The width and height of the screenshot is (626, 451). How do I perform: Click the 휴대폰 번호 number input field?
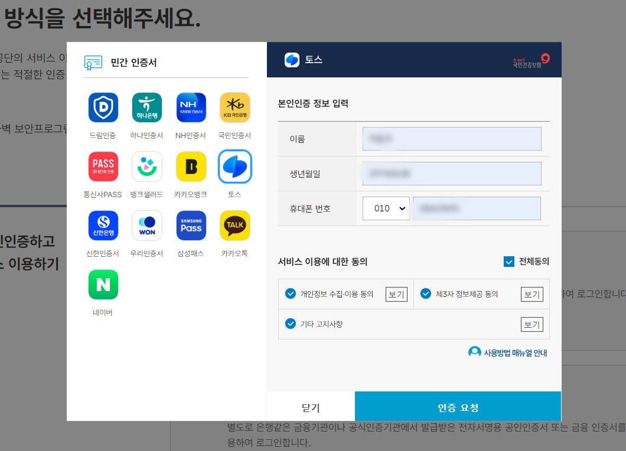pyautogui.click(x=477, y=208)
